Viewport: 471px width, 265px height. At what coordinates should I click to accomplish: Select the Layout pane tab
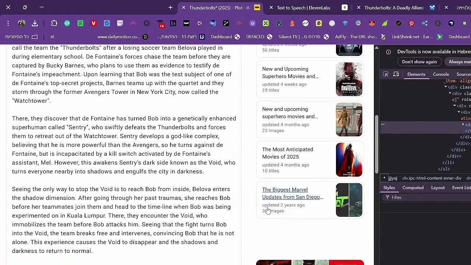(438, 188)
